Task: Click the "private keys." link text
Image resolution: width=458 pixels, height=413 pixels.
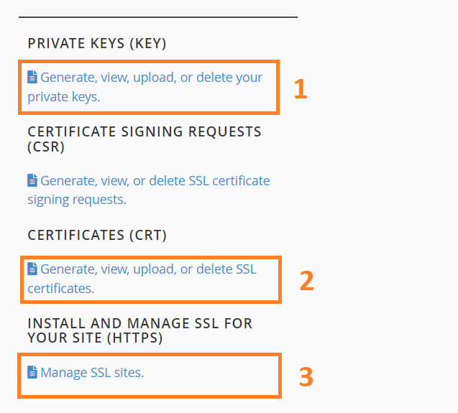Action: [64, 97]
